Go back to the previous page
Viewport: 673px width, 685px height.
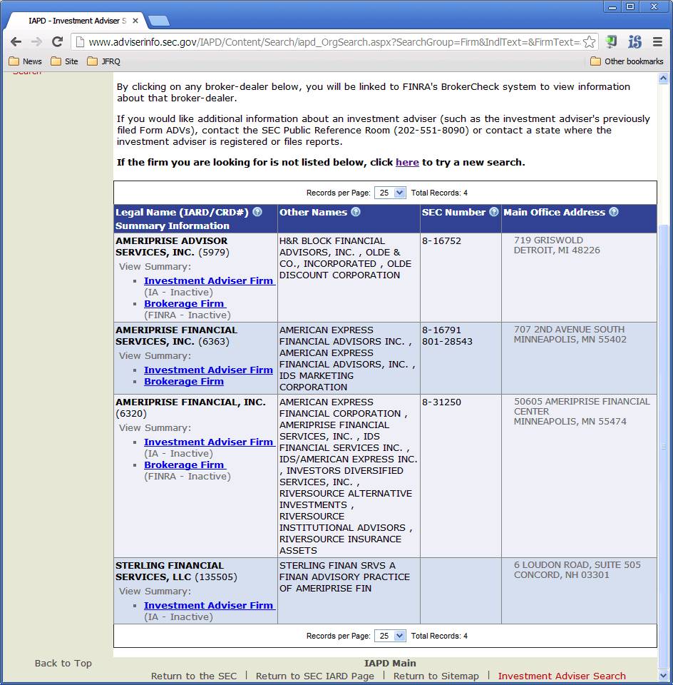pos(16,42)
